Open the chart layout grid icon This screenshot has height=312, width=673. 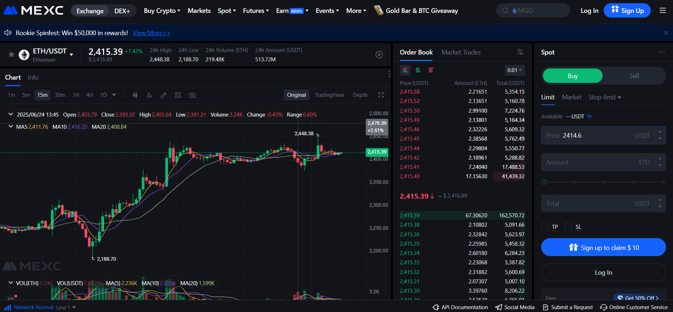coord(178,95)
